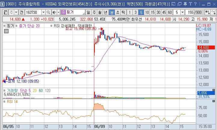
Task: Click the green 60 volume average label
Action: pyautogui.click(x=41, y=90)
